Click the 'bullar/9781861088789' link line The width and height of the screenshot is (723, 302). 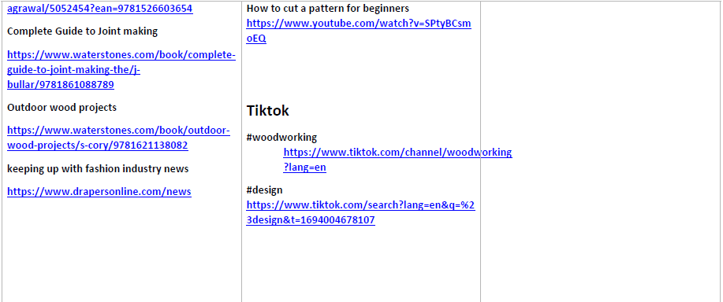point(61,85)
